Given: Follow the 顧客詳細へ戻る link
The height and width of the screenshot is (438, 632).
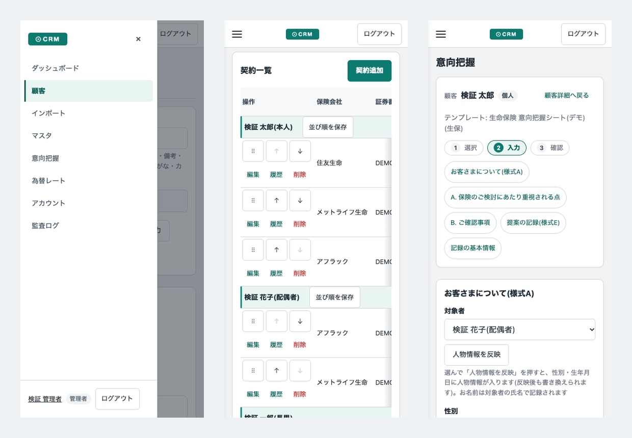Looking at the screenshot, I should coord(567,95).
